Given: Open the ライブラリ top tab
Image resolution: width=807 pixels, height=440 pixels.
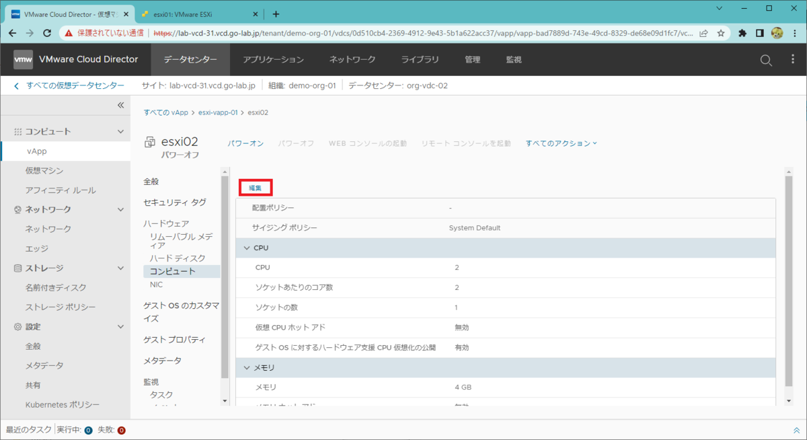Looking at the screenshot, I should [x=420, y=60].
